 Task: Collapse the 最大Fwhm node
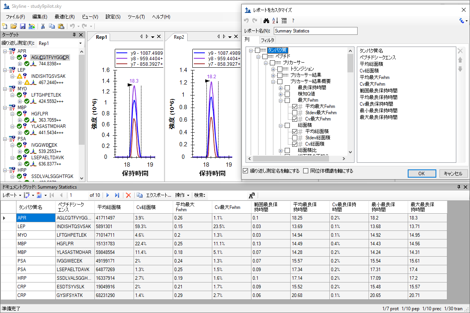coord(281,100)
